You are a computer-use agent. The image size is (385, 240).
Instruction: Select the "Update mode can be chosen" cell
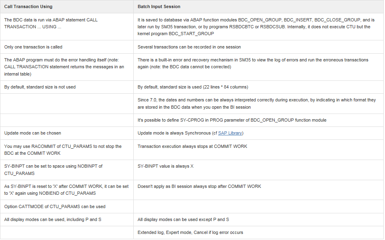click(x=33, y=133)
